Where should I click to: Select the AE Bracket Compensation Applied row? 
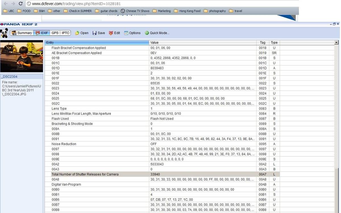click(162, 53)
